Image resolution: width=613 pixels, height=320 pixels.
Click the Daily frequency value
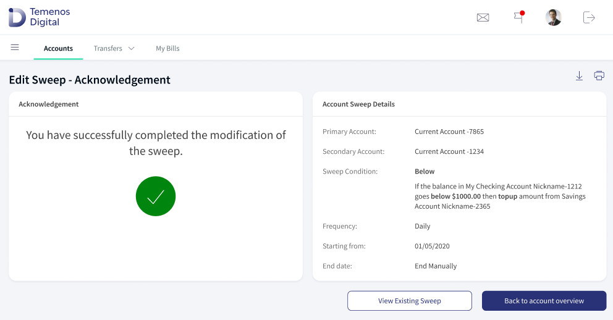(422, 226)
